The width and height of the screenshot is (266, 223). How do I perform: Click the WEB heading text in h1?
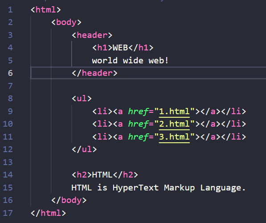120,48
